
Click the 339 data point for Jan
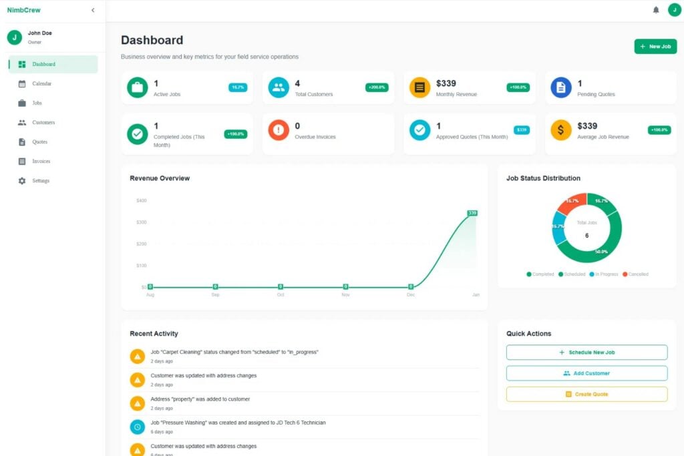point(472,213)
